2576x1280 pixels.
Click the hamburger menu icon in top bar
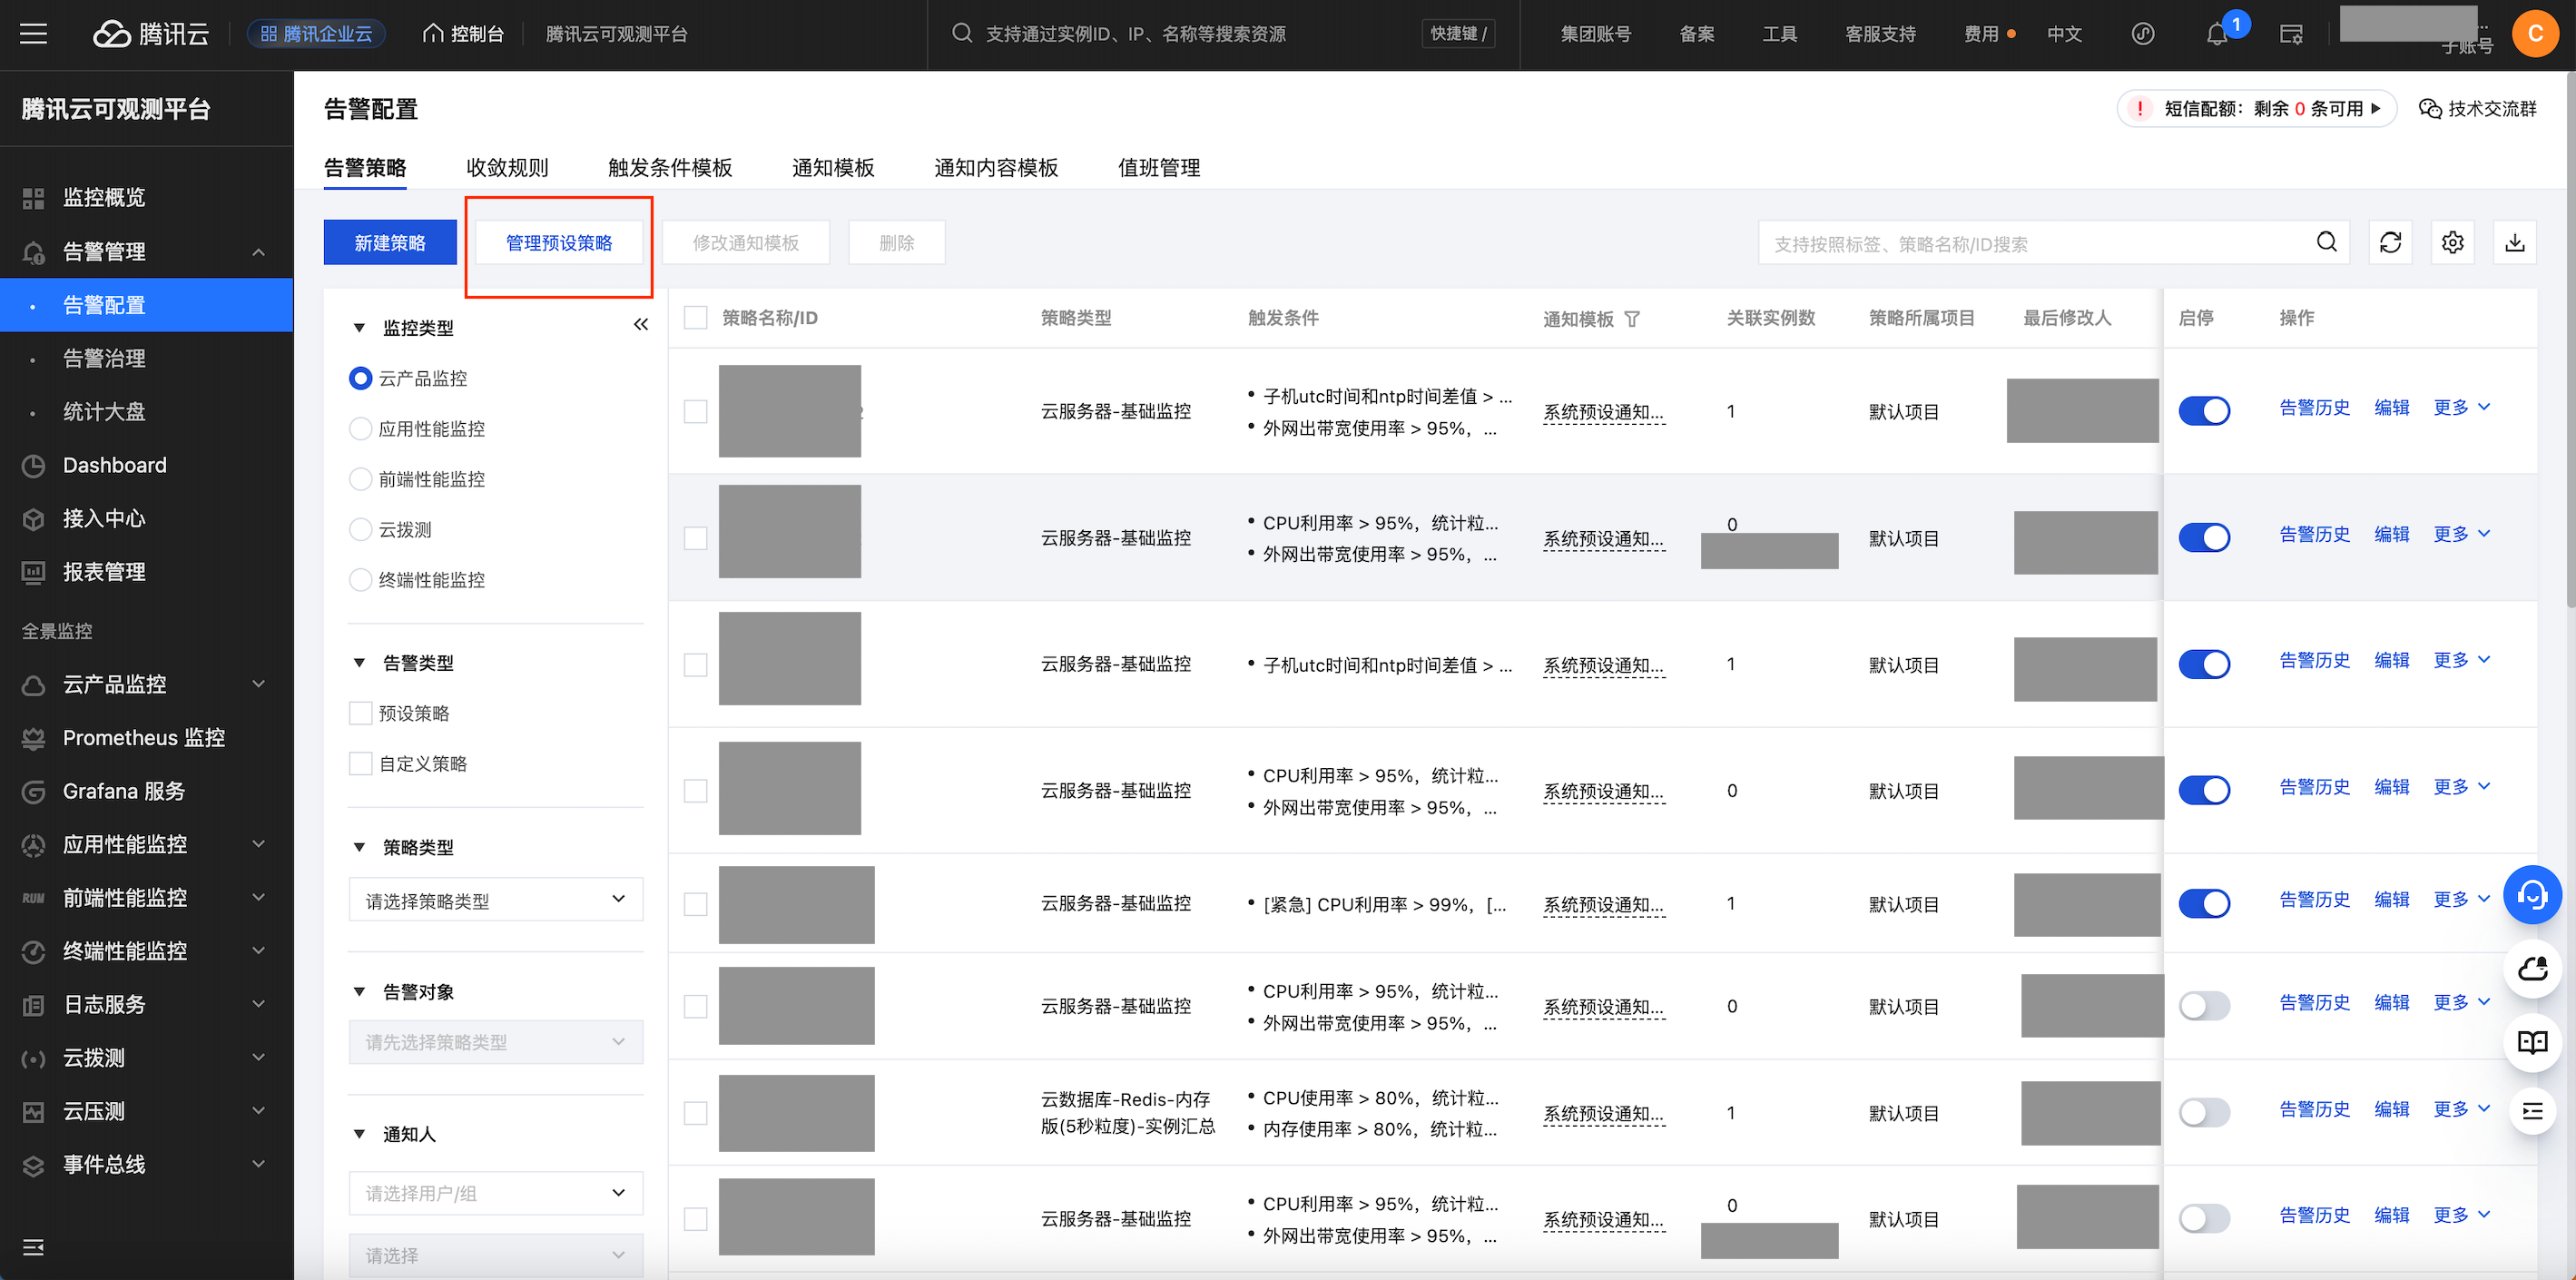[x=33, y=34]
